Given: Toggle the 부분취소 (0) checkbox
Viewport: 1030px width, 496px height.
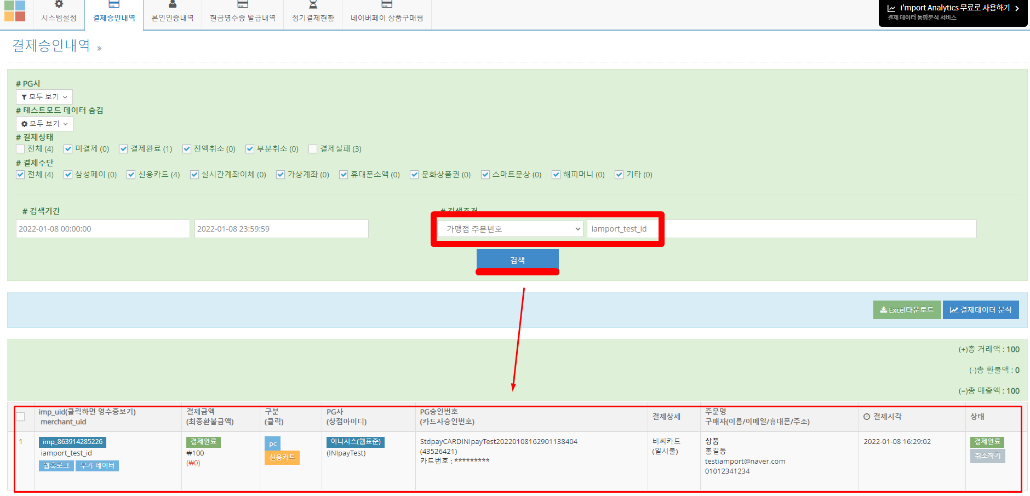Looking at the screenshot, I should [x=250, y=149].
